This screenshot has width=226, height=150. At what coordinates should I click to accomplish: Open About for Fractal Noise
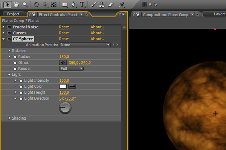click(x=97, y=27)
